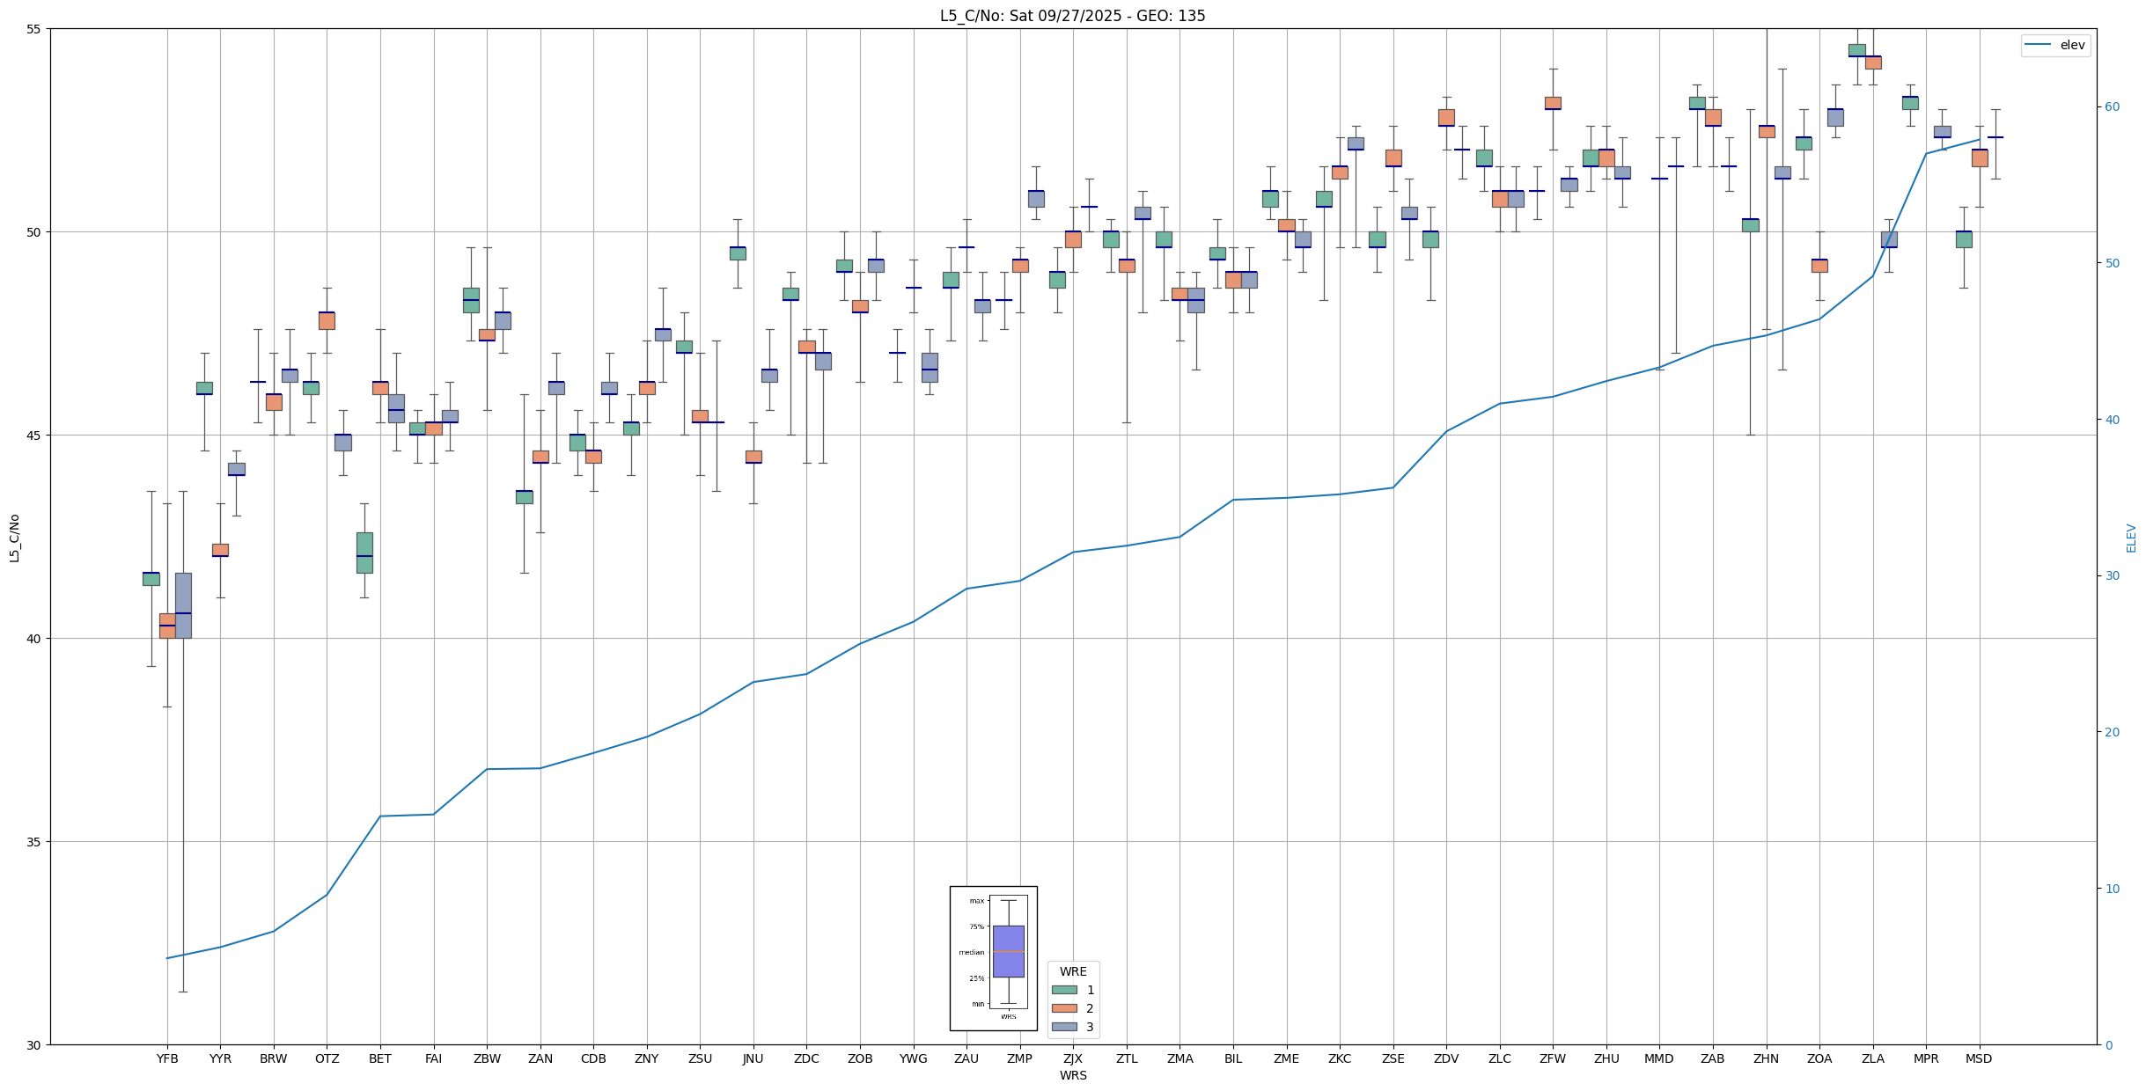Click the ELEV right axis label
The width and height of the screenshot is (2146, 1091).
(2131, 538)
